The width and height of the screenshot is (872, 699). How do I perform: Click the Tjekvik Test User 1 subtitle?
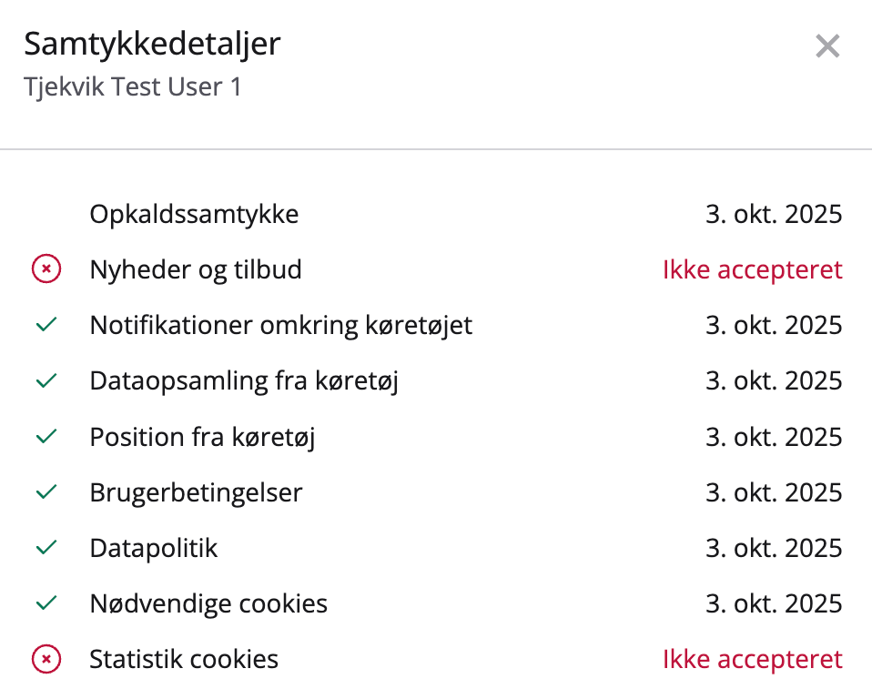click(x=133, y=87)
